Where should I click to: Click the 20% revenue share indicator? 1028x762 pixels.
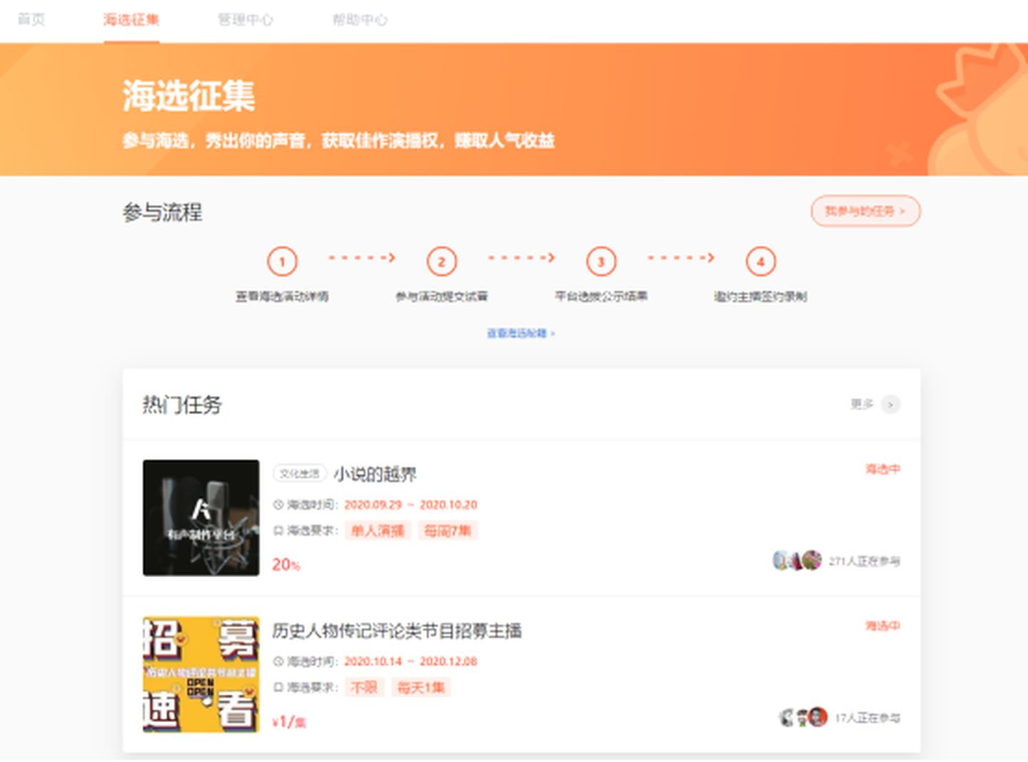point(286,564)
